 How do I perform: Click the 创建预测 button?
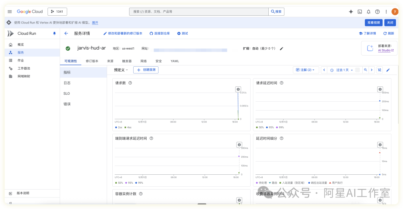(x=146, y=70)
